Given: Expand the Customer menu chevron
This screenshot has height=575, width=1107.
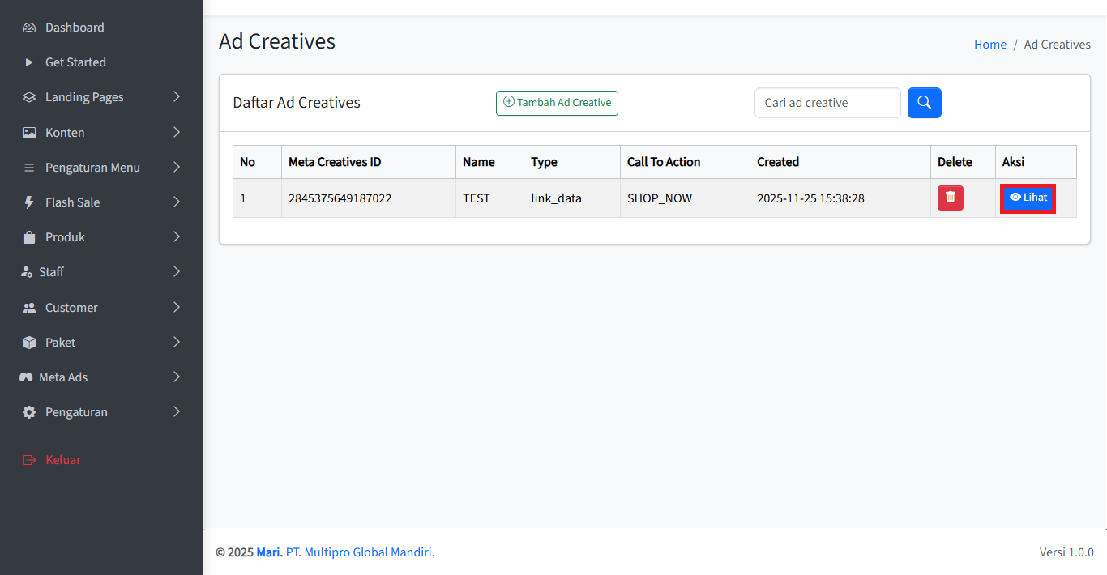Looking at the screenshot, I should pos(177,307).
